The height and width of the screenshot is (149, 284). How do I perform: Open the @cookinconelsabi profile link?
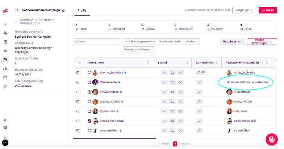tap(112, 121)
